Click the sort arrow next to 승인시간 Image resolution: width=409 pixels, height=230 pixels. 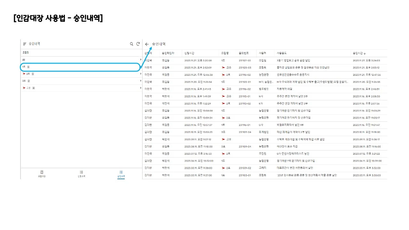tap(365, 53)
